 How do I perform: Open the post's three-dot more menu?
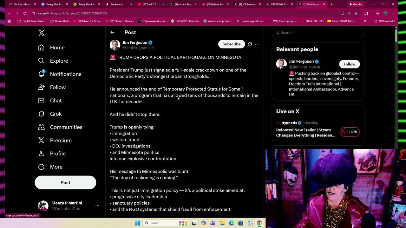[x=257, y=44]
